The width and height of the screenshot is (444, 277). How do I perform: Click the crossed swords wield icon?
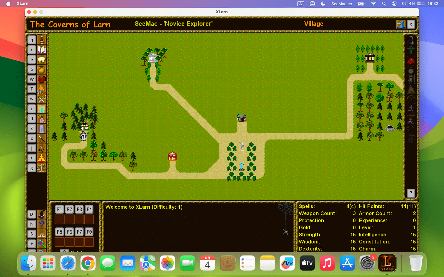[x=42, y=99]
